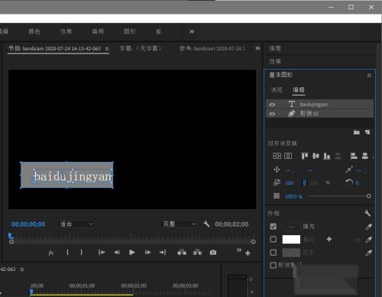Click vertical center align icon

click(x=277, y=156)
